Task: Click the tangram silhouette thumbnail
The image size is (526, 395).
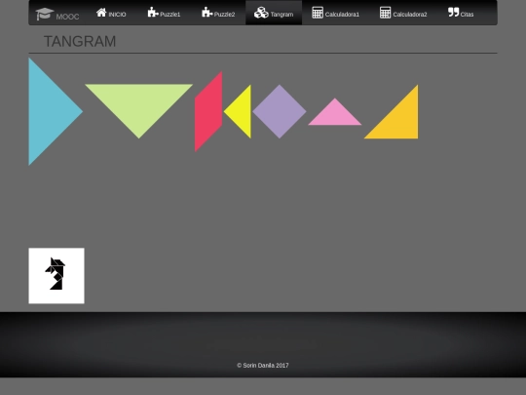Action: click(x=56, y=276)
